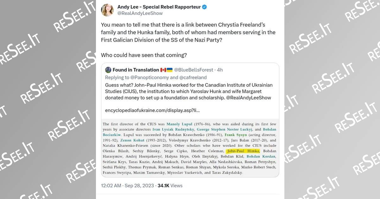Image resolution: width=380 pixels, height=199 pixels.
Task: Open the Andy Lee display name
Action: tap(159, 7)
